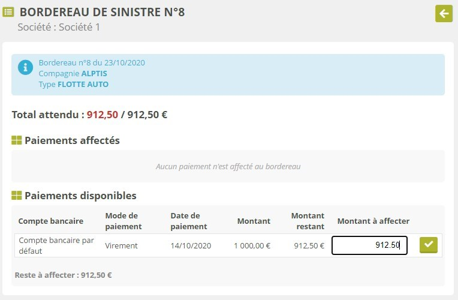Viewport: 458px width, 300px height.
Task: Click the blue info circle icon
Action: [25, 67]
